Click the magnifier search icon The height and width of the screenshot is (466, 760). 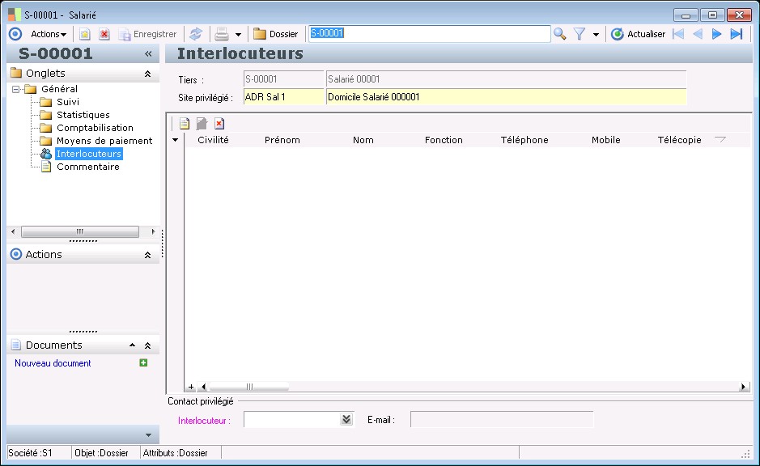tap(559, 34)
